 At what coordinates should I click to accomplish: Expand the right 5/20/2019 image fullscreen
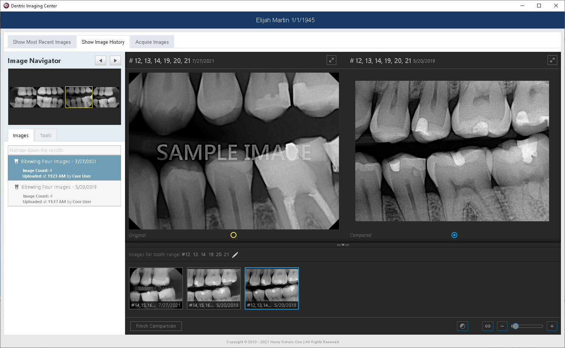(x=552, y=60)
